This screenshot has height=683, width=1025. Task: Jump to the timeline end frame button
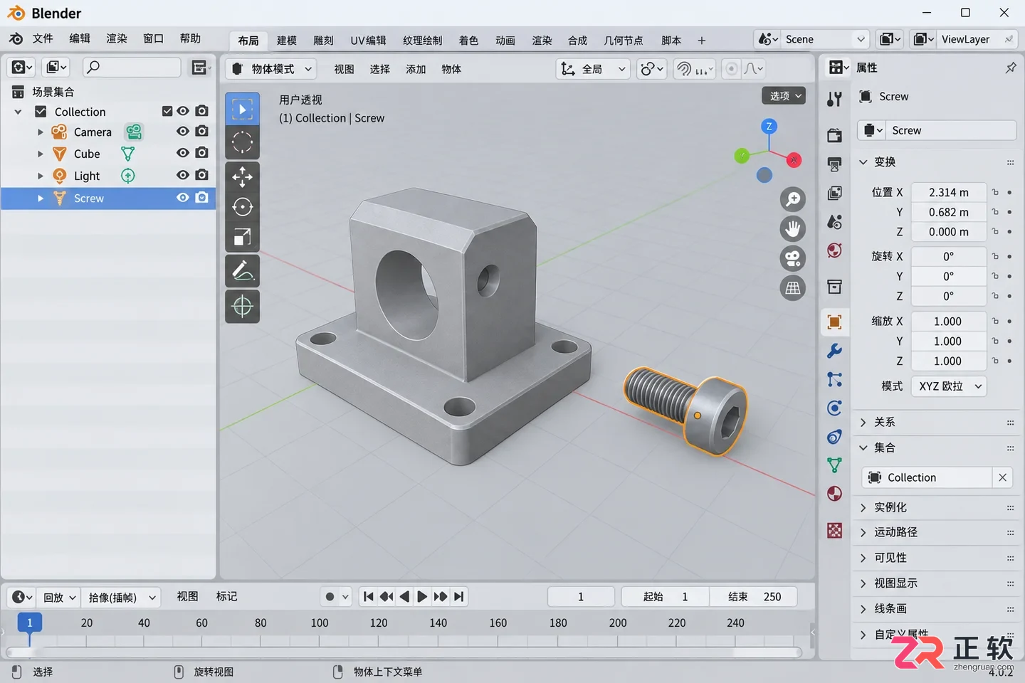[459, 597]
